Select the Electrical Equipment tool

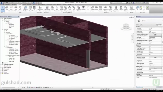coord(116,8)
